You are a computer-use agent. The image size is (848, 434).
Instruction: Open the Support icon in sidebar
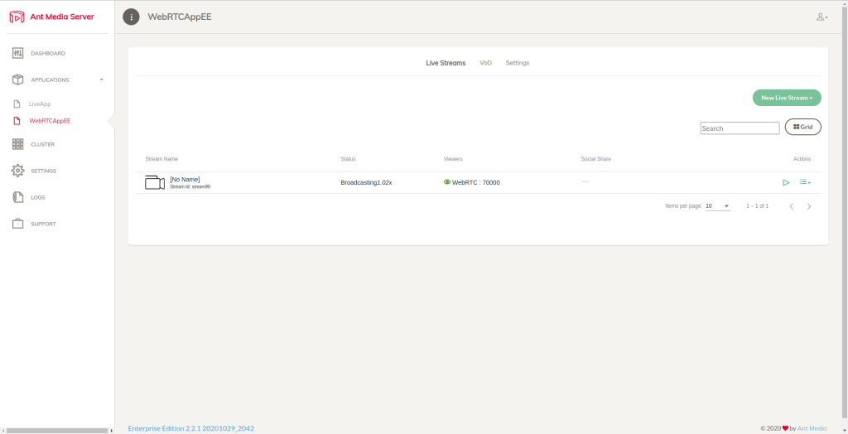click(x=18, y=224)
